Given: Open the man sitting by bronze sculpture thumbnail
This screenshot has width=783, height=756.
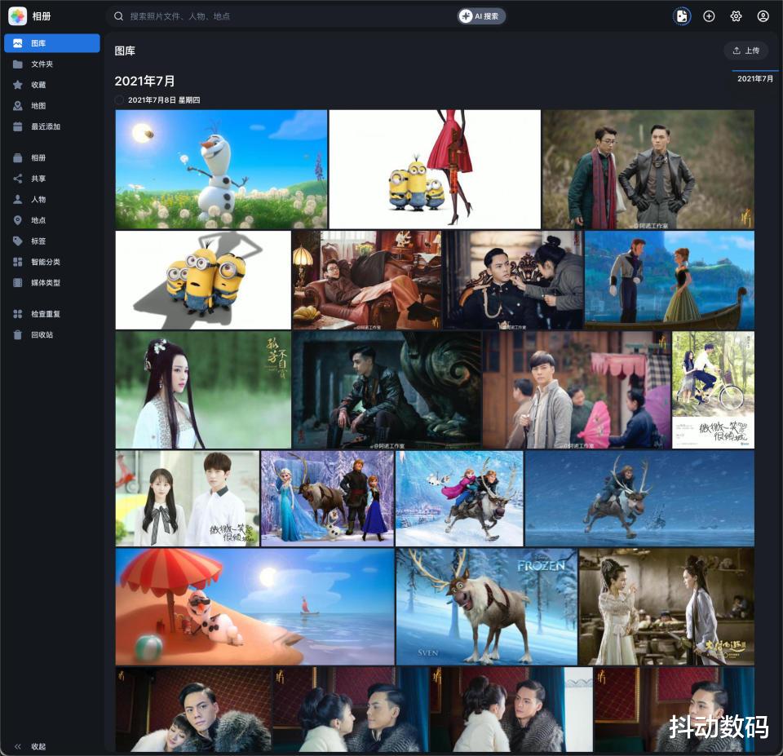Looking at the screenshot, I should [x=387, y=390].
